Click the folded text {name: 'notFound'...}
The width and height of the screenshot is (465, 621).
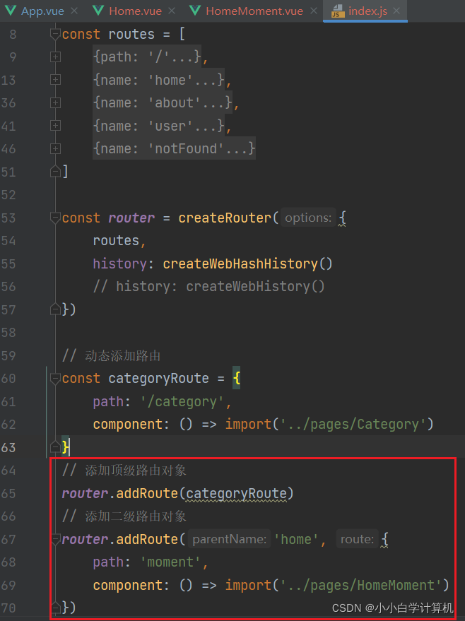click(x=175, y=148)
